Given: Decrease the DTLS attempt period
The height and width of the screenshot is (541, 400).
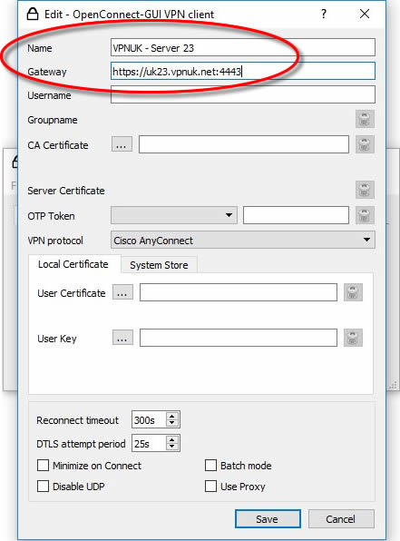Looking at the screenshot, I should tap(172, 447).
